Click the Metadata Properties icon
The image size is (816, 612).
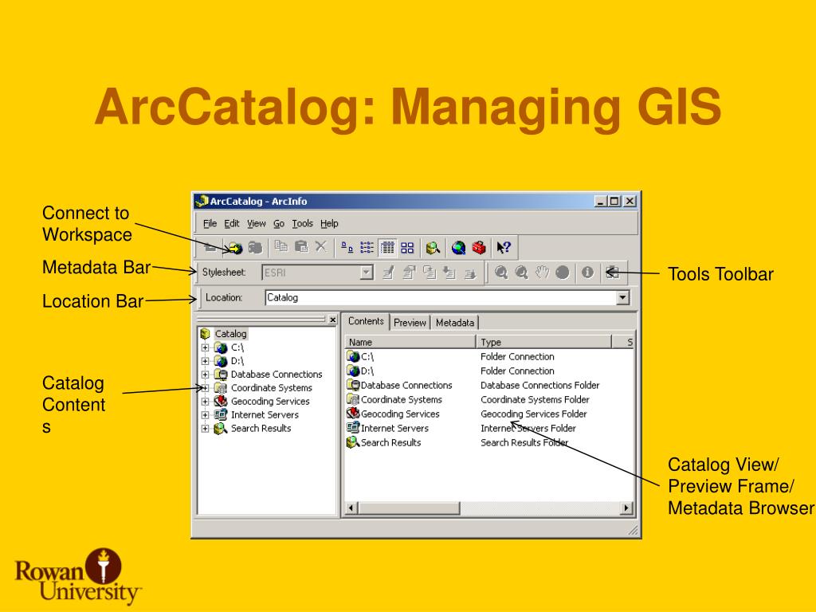click(x=409, y=273)
